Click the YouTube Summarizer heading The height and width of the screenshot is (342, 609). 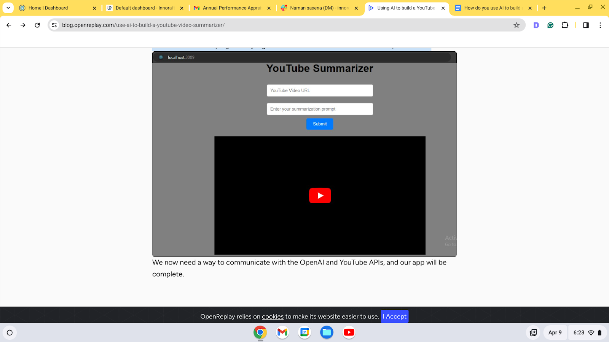point(320,68)
